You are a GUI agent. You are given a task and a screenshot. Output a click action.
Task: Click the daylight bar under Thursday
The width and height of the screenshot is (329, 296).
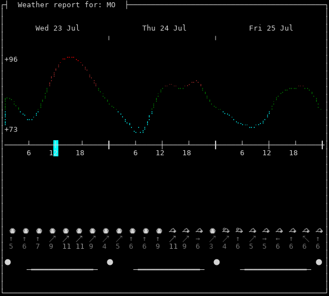pyautogui.click(x=169, y=269)
